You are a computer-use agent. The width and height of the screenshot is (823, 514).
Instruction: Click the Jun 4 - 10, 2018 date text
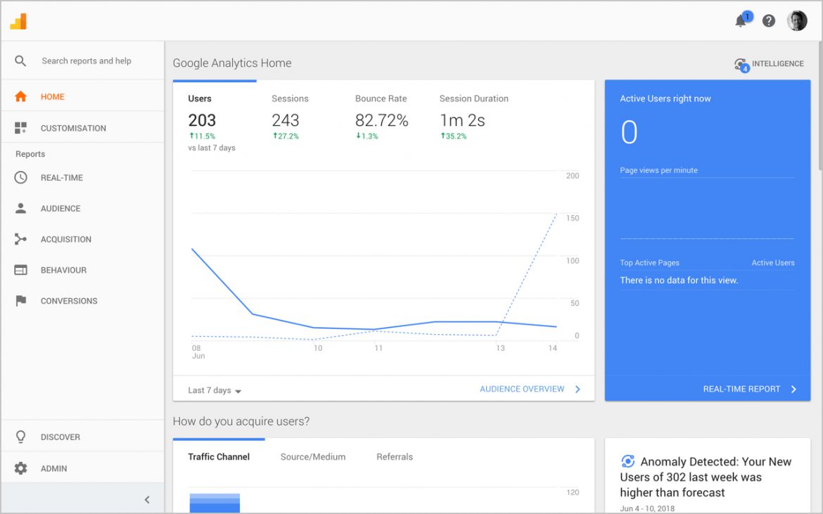coord(647,509)
